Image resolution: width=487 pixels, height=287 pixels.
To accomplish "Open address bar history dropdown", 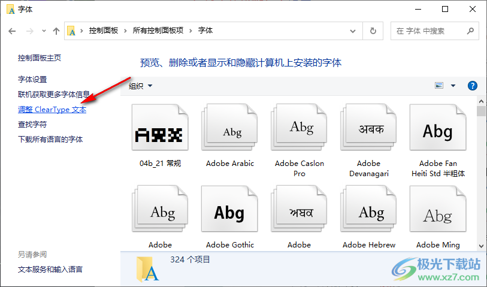I will coord(353,31).
